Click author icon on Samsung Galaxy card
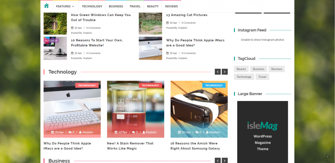 point(207,132)
